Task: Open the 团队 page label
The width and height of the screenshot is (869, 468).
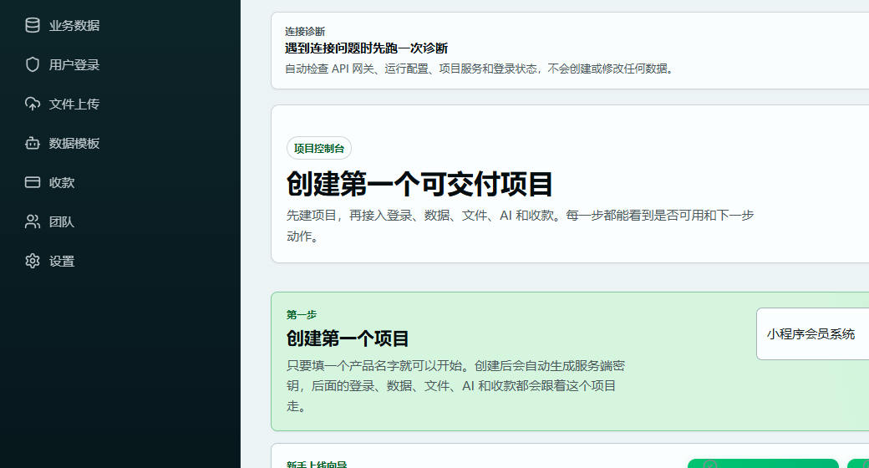Action: pyautogui.click(x=62, y=221)
